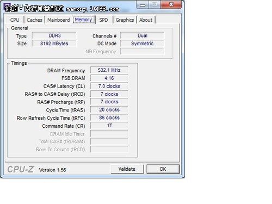Viewport: 272px width, 204px height.
Task: Click the Row Refresh Cycle Time label
Action: tap(51, 118)
